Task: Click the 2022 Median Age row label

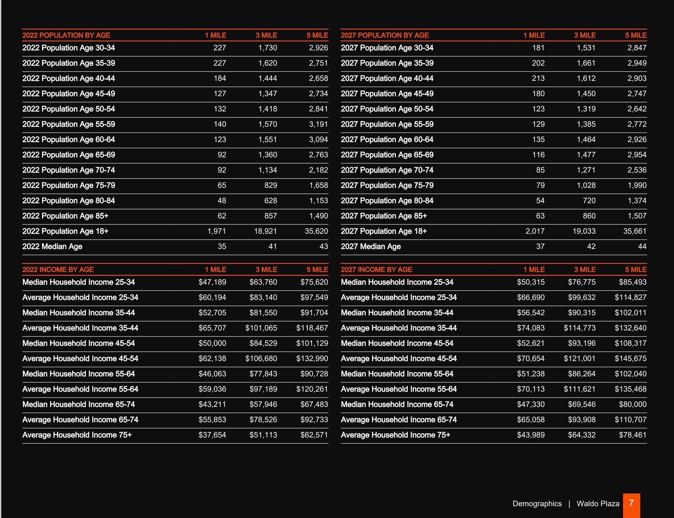Action: point(52,246)
